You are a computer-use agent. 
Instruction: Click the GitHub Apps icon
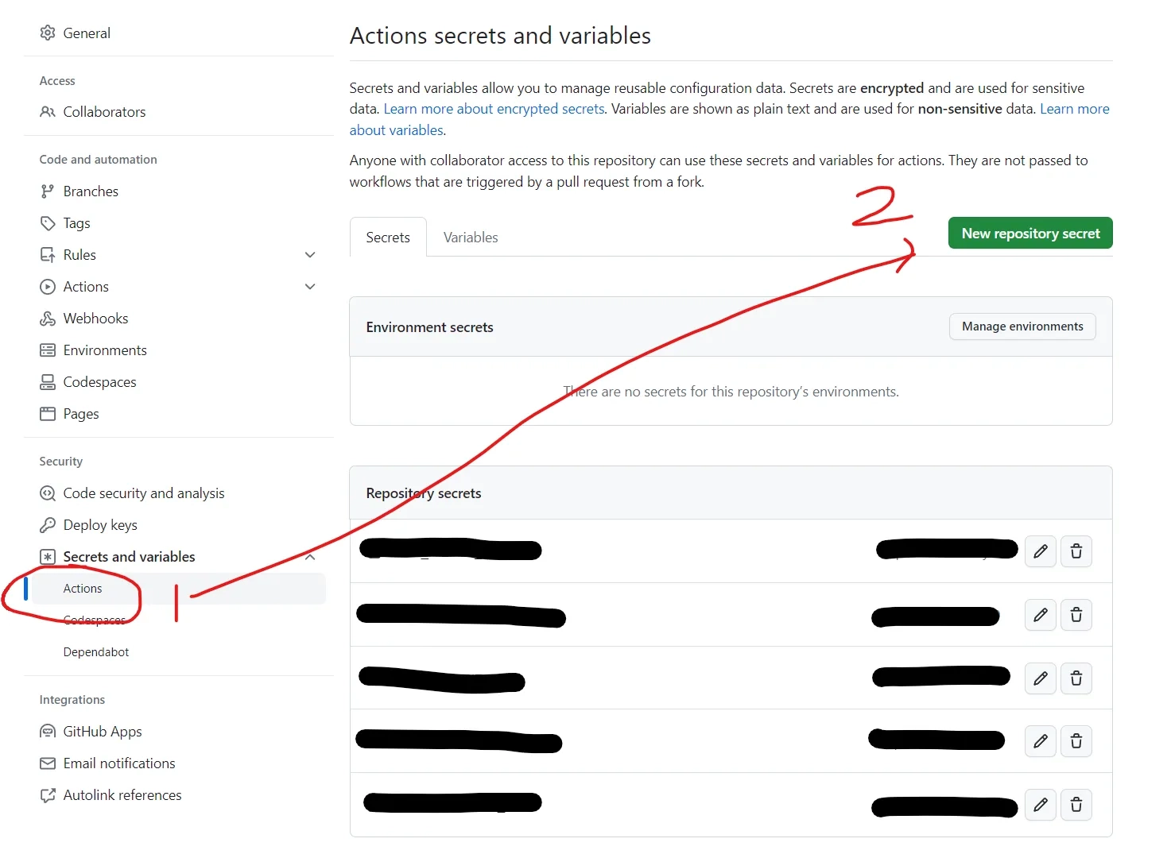click(48, 732)
